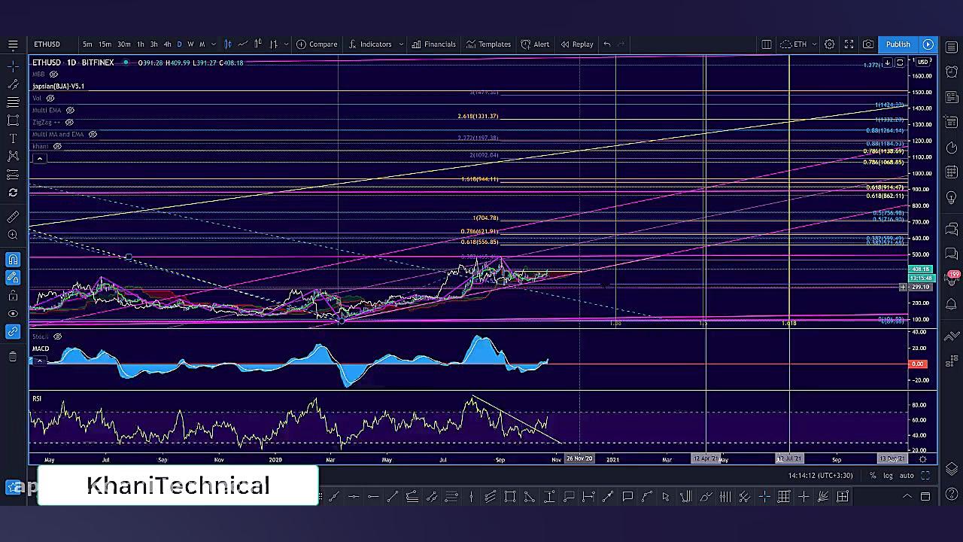Select the measure ruler tool
This screenshot has width=963, height=542.
pos(13,217)
